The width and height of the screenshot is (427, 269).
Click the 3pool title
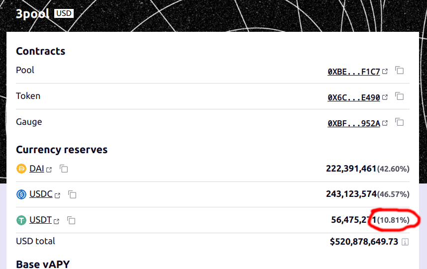32,13
